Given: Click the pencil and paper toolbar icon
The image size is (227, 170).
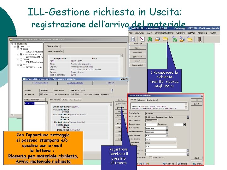Looking at the screenshot, I should 142,39.
